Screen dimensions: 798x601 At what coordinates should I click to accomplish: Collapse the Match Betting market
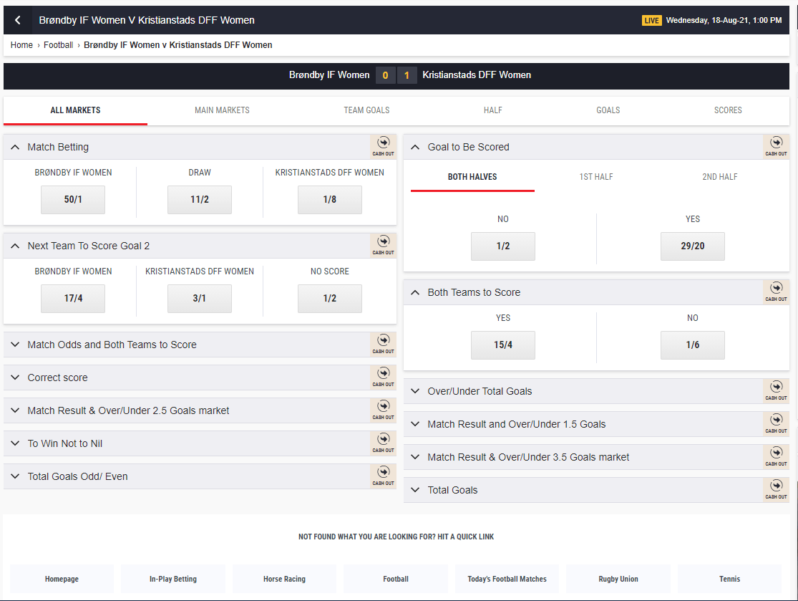pos(15,147)
